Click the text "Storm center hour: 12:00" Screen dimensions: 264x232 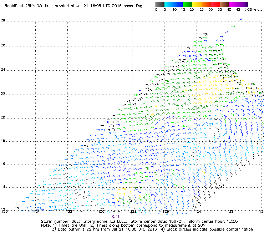pos(213,221)
